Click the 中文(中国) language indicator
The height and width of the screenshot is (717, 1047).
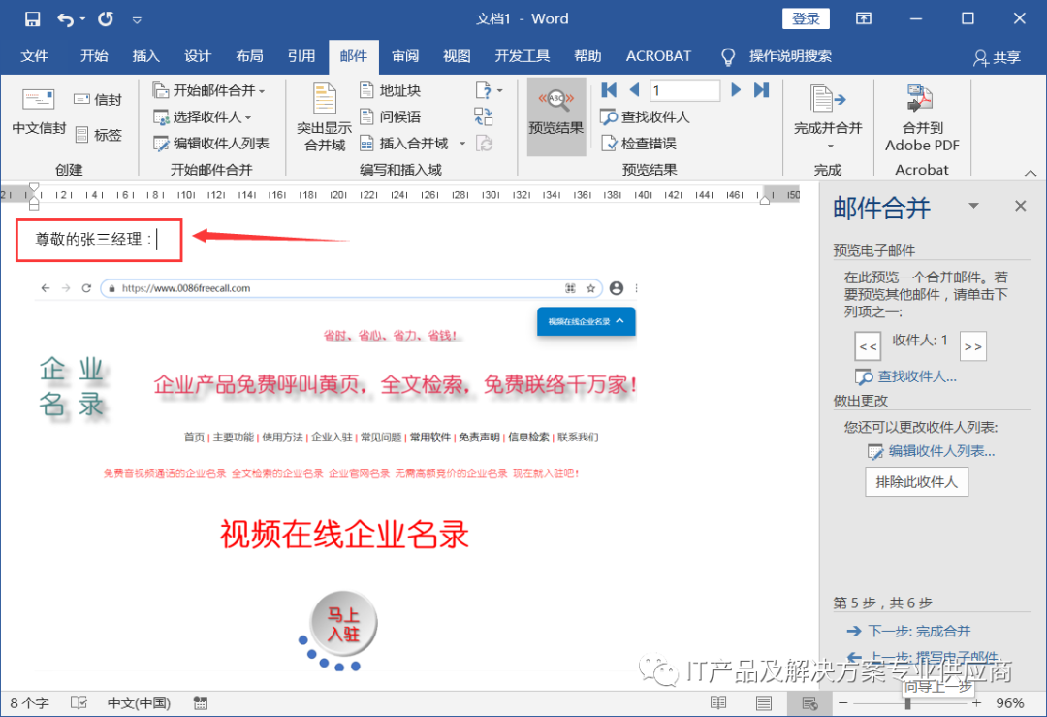click(139, 703)
